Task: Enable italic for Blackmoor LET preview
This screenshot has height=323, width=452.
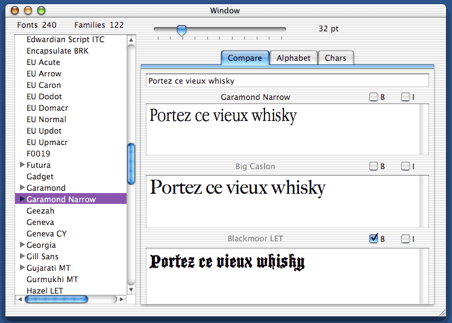Action: [x=406, y=239]
